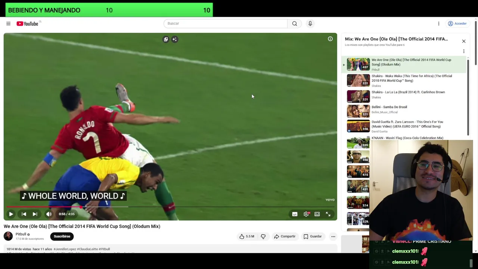Screen dimensions: 478x269
Task: Play Shakira La La La playlist entry
Action: pos(404,96)
